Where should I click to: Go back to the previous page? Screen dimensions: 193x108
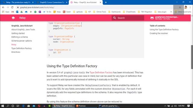tap(3, 7)
